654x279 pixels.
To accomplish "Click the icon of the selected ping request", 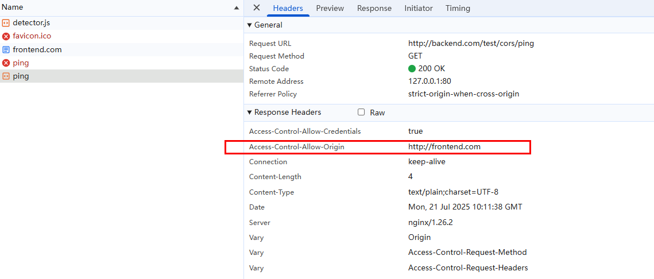I will 6,76.
